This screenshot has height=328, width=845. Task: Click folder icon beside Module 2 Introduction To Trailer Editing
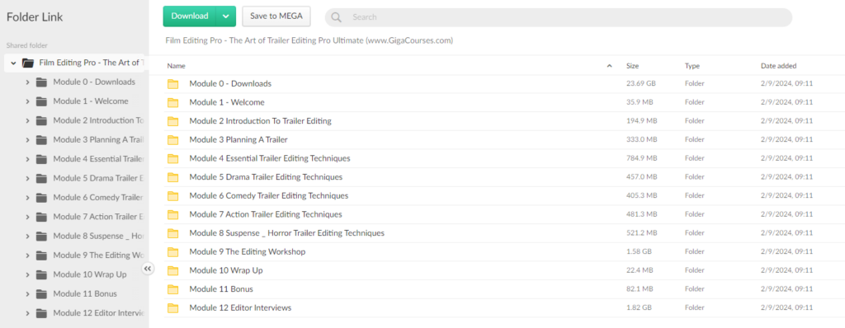click(172, 121)
